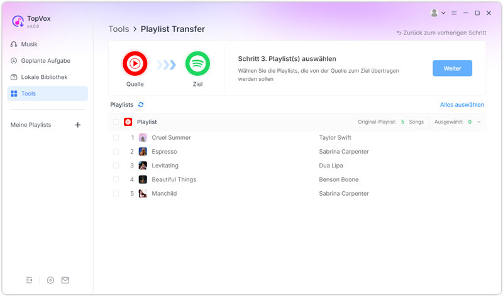Click Beautiful Things album cover
This screenshot has width=503, height=296.
(x=143, y=179)
